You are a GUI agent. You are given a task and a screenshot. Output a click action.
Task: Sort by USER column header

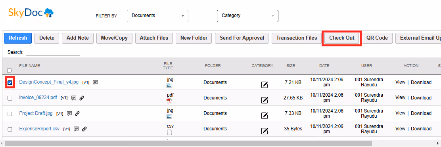tap(367, 66)
